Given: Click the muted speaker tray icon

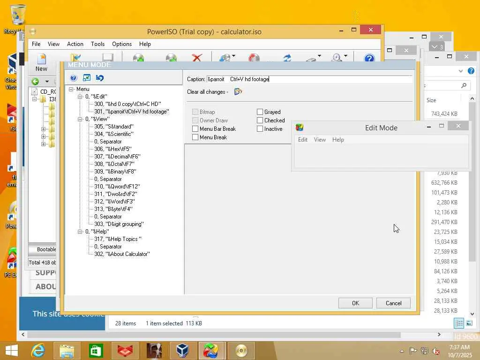Looking at the screenshot, I should click(x=435, y=351).
